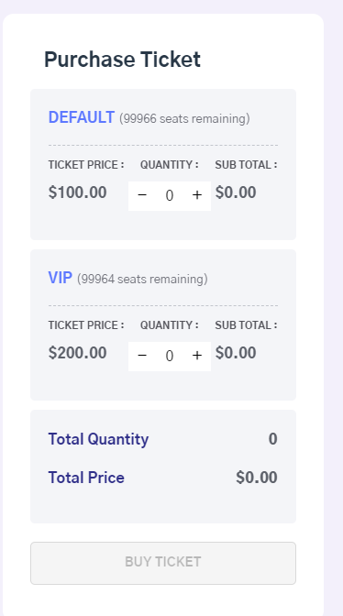The image size is (343, 616).
Task: Select the Total Price $0.00 value
Action: click(257, 478)
